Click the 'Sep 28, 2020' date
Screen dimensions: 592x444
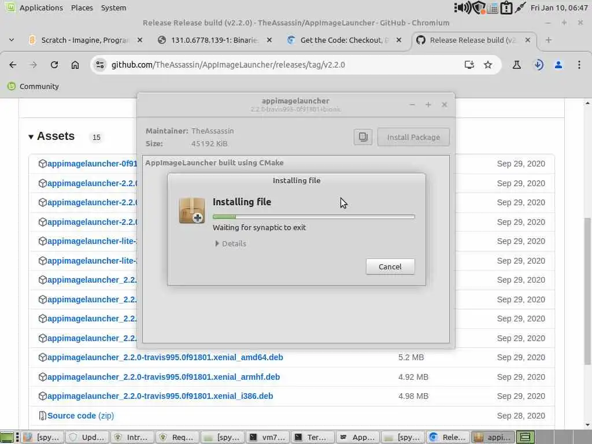coord(521,416)
